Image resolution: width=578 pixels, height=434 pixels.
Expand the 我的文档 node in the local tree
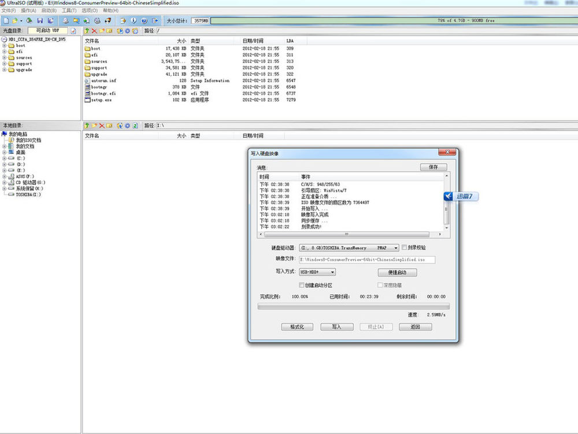pos(5,146)
